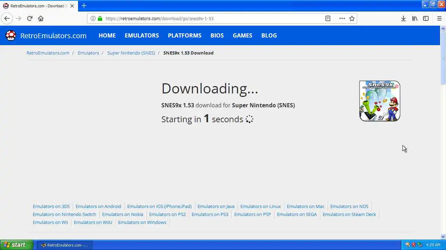Click the Downloading... heading text
The width and height of the screenshot is (446, 250).
pos(210,89)
